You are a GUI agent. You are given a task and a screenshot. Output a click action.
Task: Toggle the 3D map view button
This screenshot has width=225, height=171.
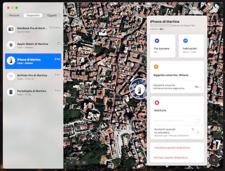pyautogui.click(x=84, y=163)
